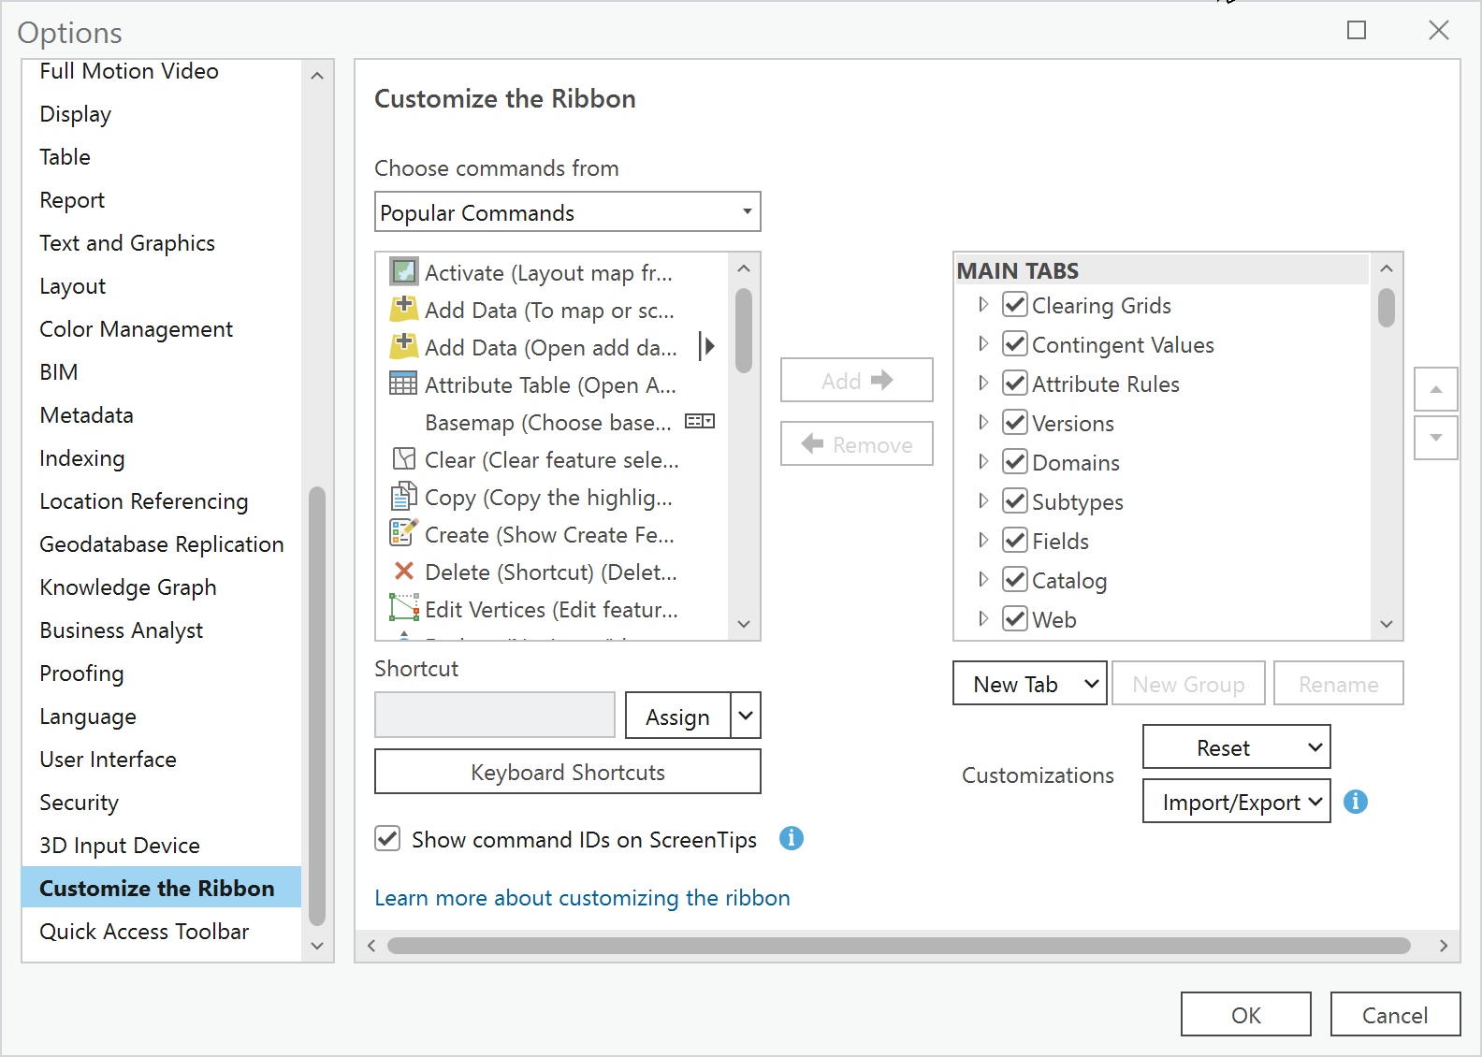
Task: Select the Attribute Table command icon
Action: 403,384
